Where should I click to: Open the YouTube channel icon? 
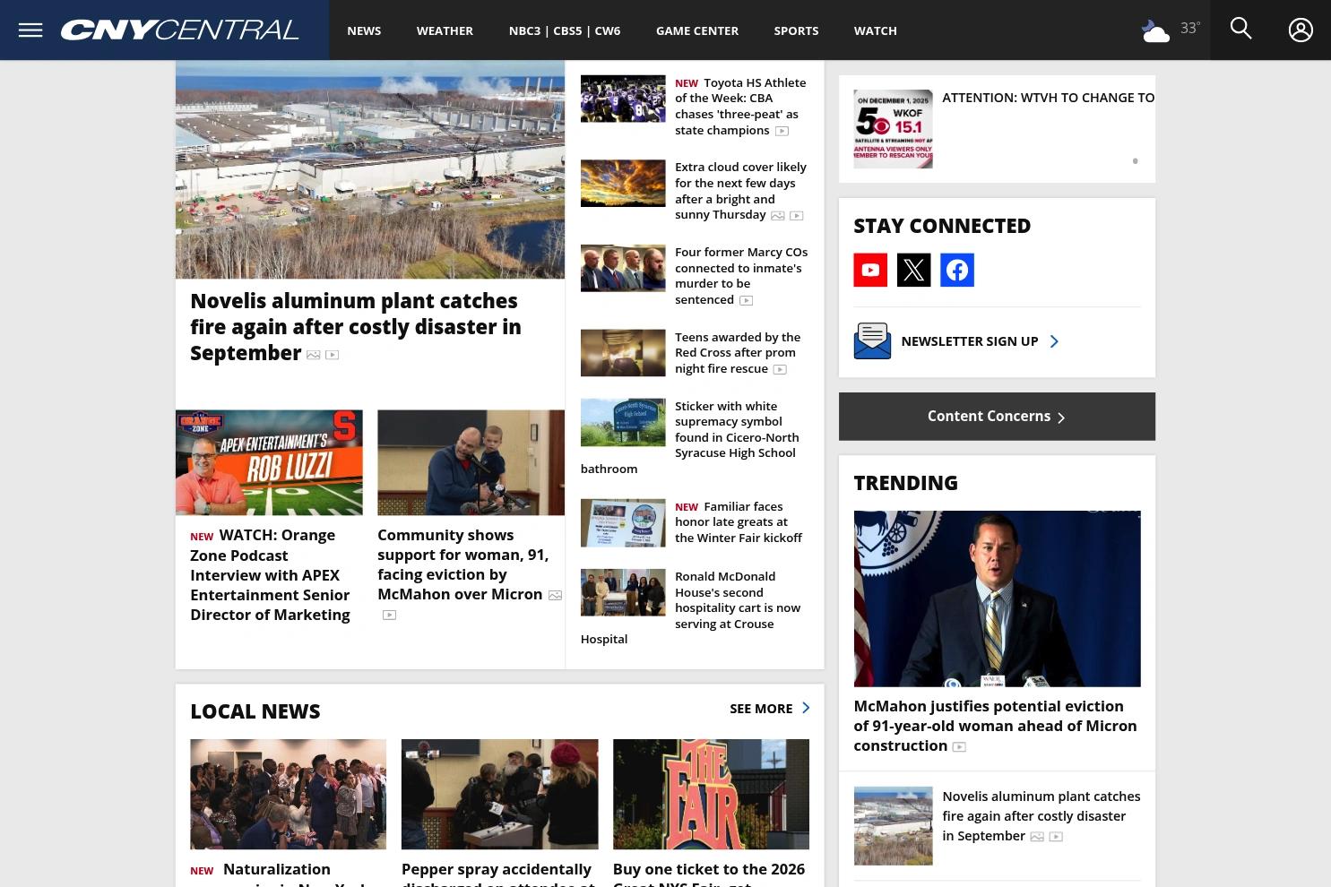870,270
